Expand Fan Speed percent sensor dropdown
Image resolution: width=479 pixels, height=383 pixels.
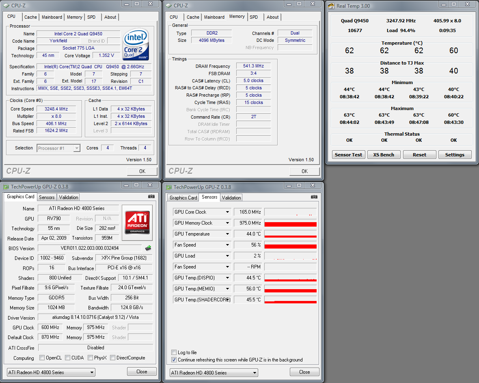click(x=227, y=245)
